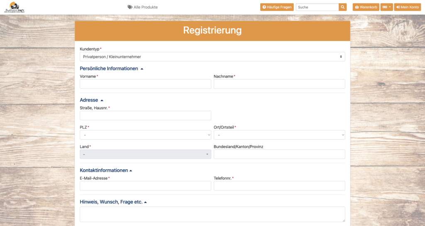Viewport: 425px width, 226px height.
Task: Open the Häufige Fragen page
Action: (x=277, y=7)
